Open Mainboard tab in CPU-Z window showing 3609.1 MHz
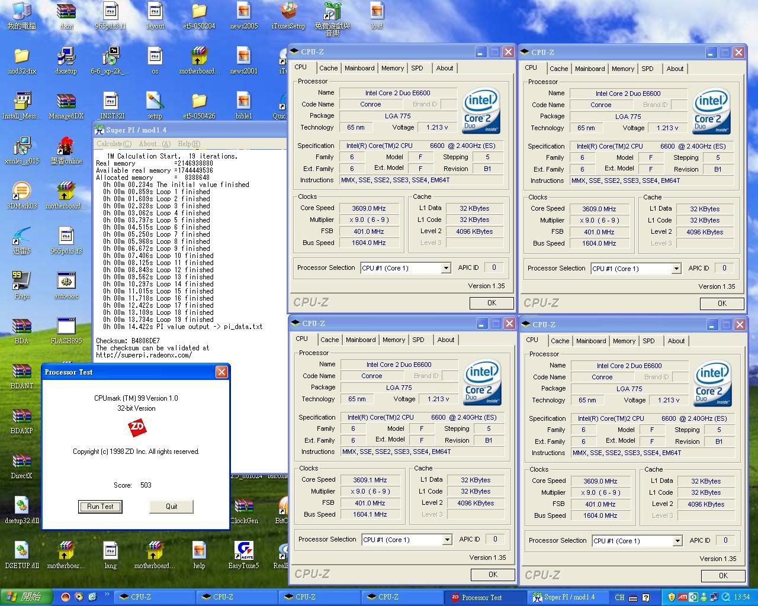This screenshot has width=758, height=606. click(x=361, y=340)
